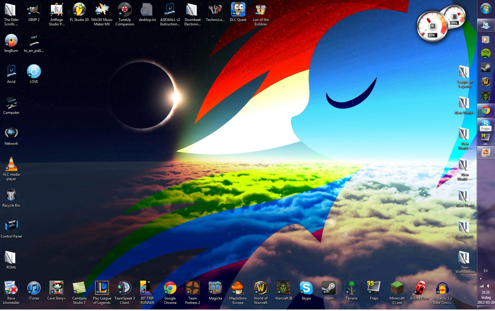Click World of Warcraft taskbar button
The image size is (495, 311).
(x=486, y=82)
